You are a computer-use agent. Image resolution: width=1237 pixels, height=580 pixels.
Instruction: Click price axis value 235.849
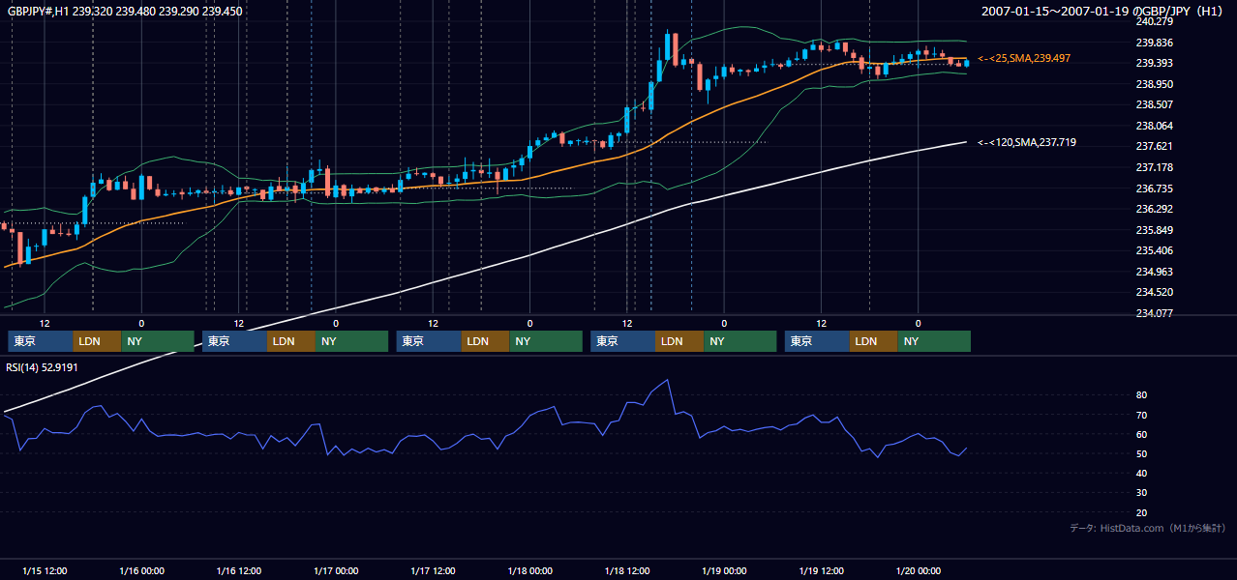pos(1154,230)
